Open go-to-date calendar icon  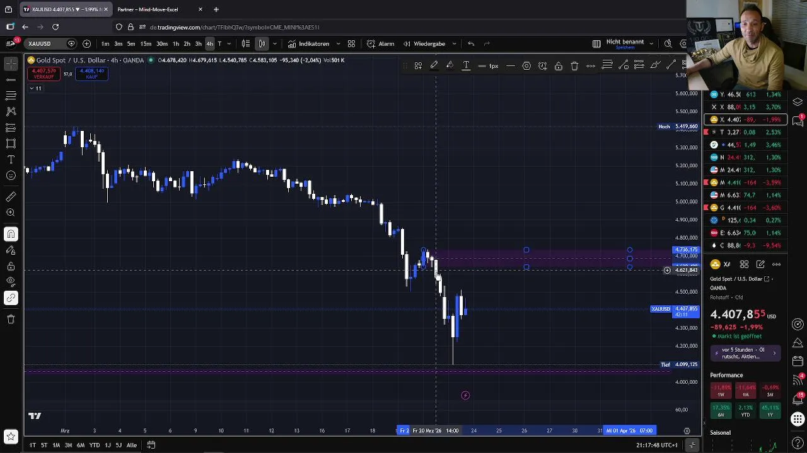151,445
